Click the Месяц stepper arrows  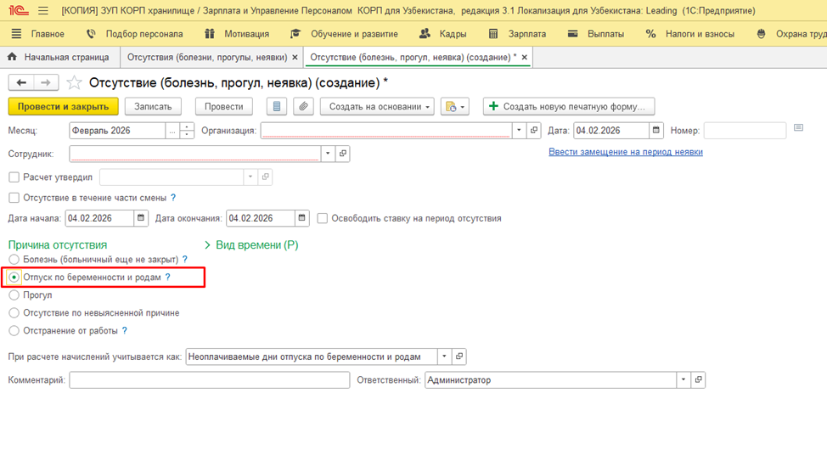[188, 131]
